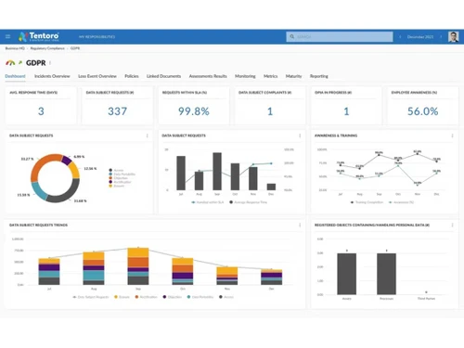
Task: Toggle Awareness (%) legend item
Action: pyautogui.click(x=401, y=202)
